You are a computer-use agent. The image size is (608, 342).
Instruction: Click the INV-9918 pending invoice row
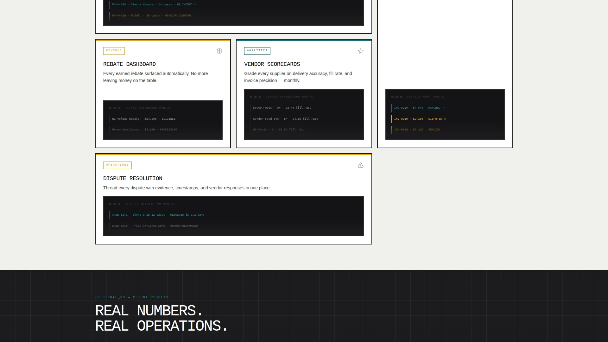click(445, 130)
